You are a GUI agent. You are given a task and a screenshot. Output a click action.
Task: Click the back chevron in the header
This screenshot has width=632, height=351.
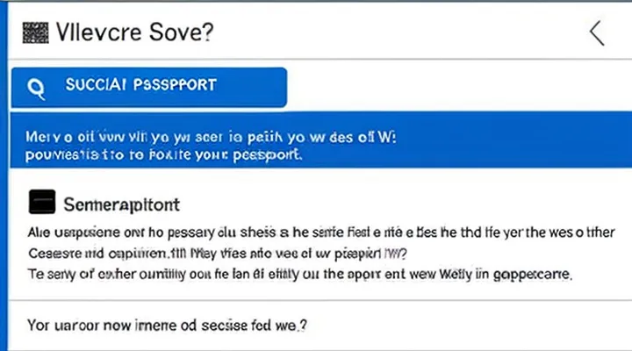(597, 33)
